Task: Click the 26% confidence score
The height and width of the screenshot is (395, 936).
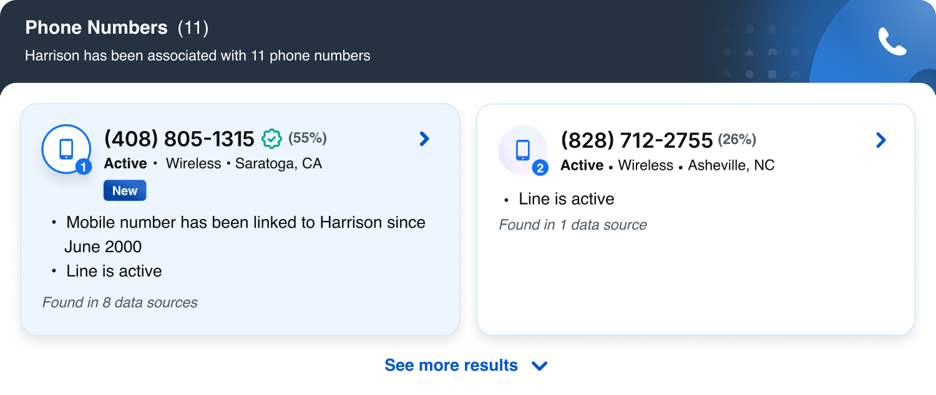Action: 737,139
